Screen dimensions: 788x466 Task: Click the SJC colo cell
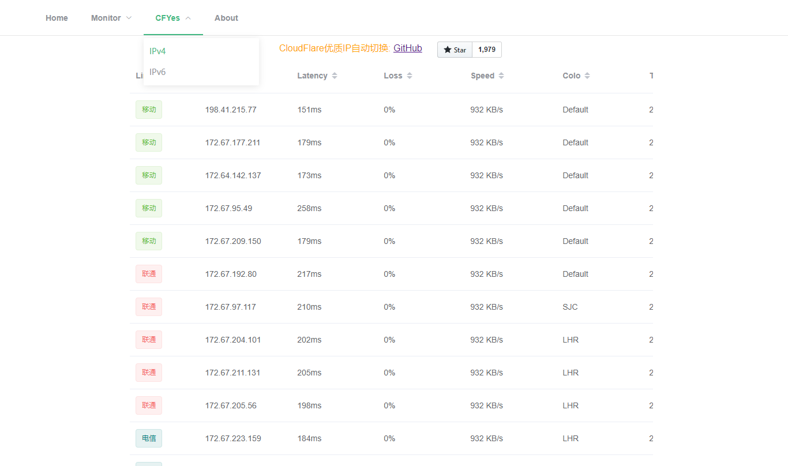(x=570, y=307)
